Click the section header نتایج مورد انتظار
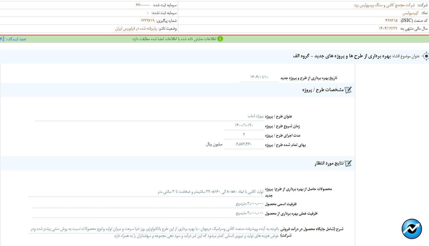 [329, 163]
